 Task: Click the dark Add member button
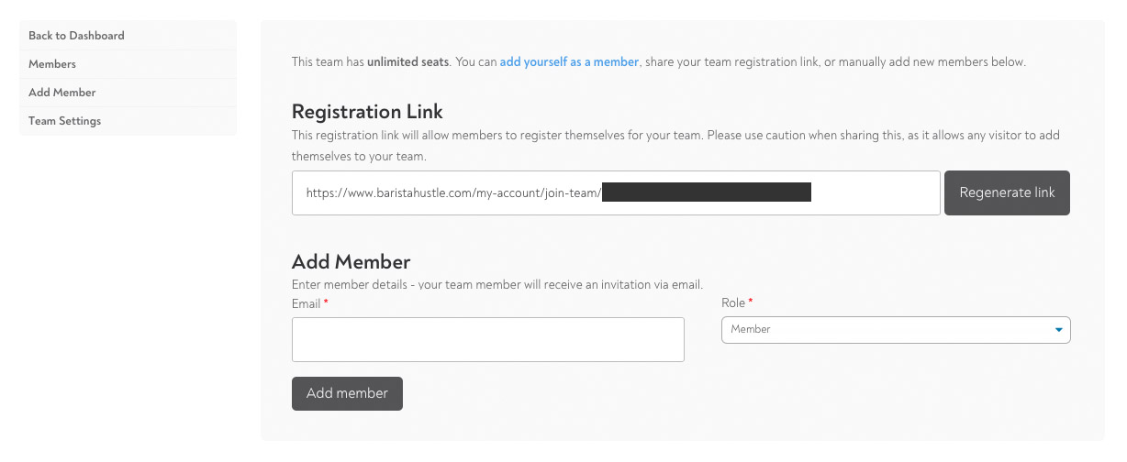(347, 393)
